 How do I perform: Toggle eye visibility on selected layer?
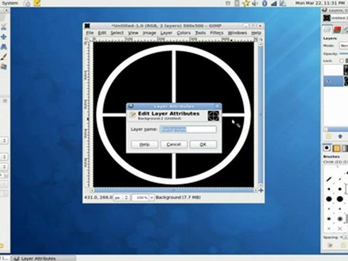click(328, 82)
